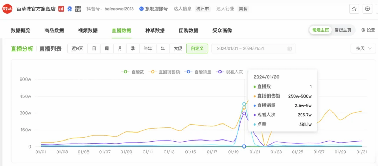
Task: Toggle 直播销售额 series in chart legend
Action: 165,72
